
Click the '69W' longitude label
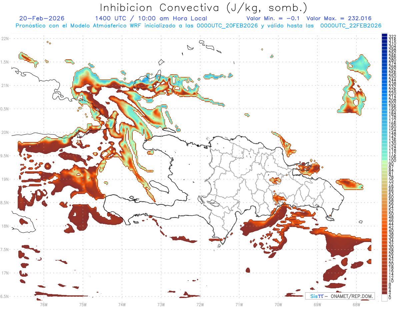click(x=317, y=304)
